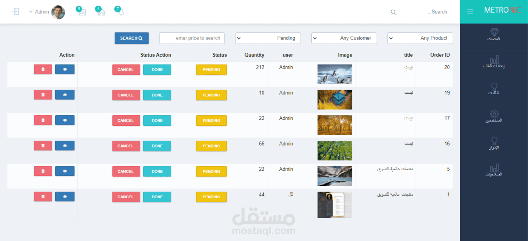
Task: Click the logout arrow icon in header
Action: 15,12
